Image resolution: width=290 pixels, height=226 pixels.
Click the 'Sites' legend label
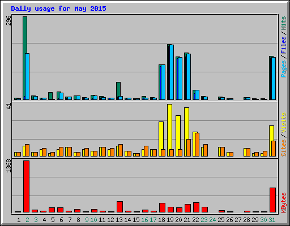283,147
